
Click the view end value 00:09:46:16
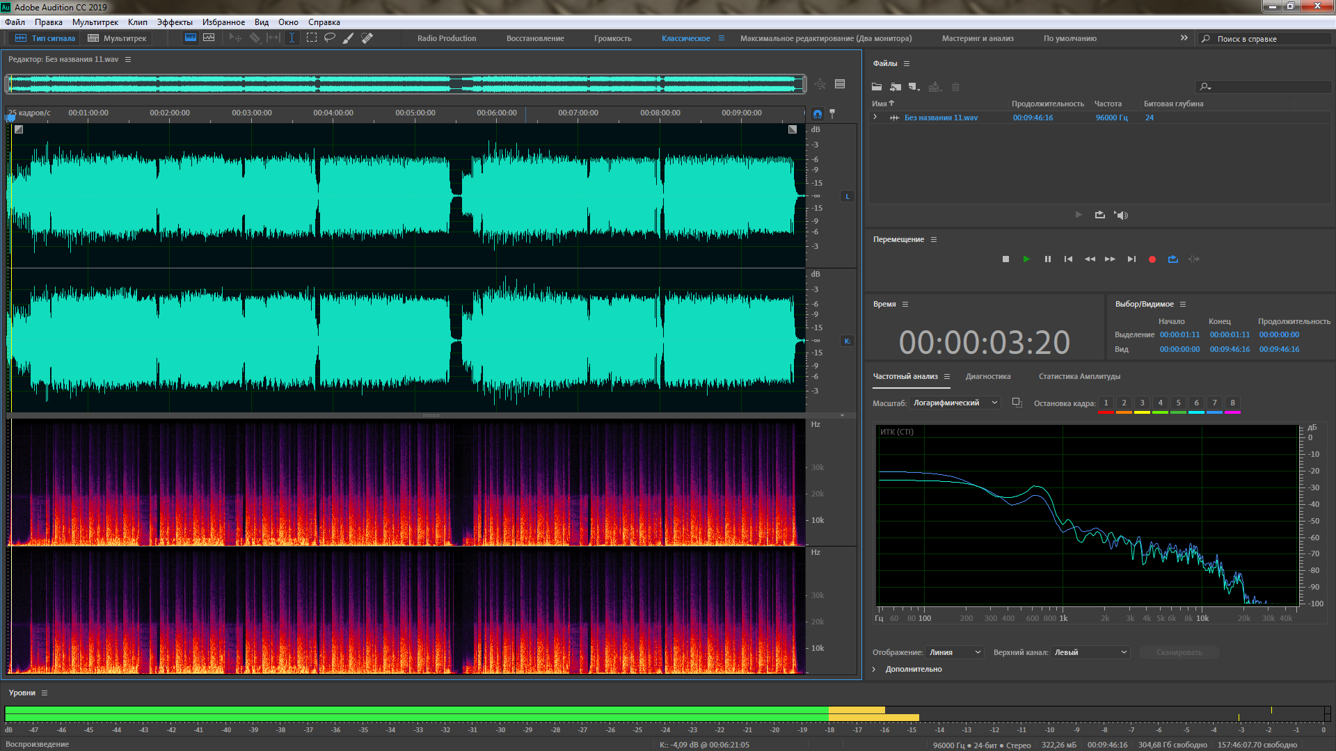click(x=1230, y=349)
